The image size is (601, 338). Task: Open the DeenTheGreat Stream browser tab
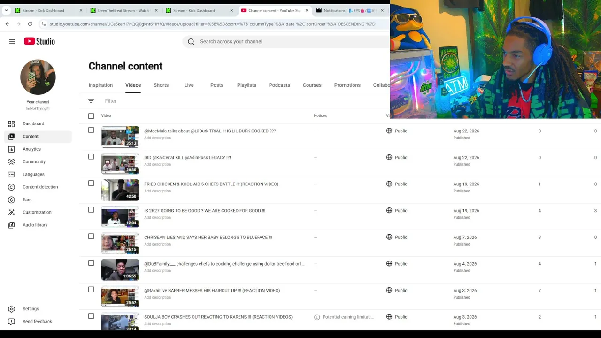123,10
